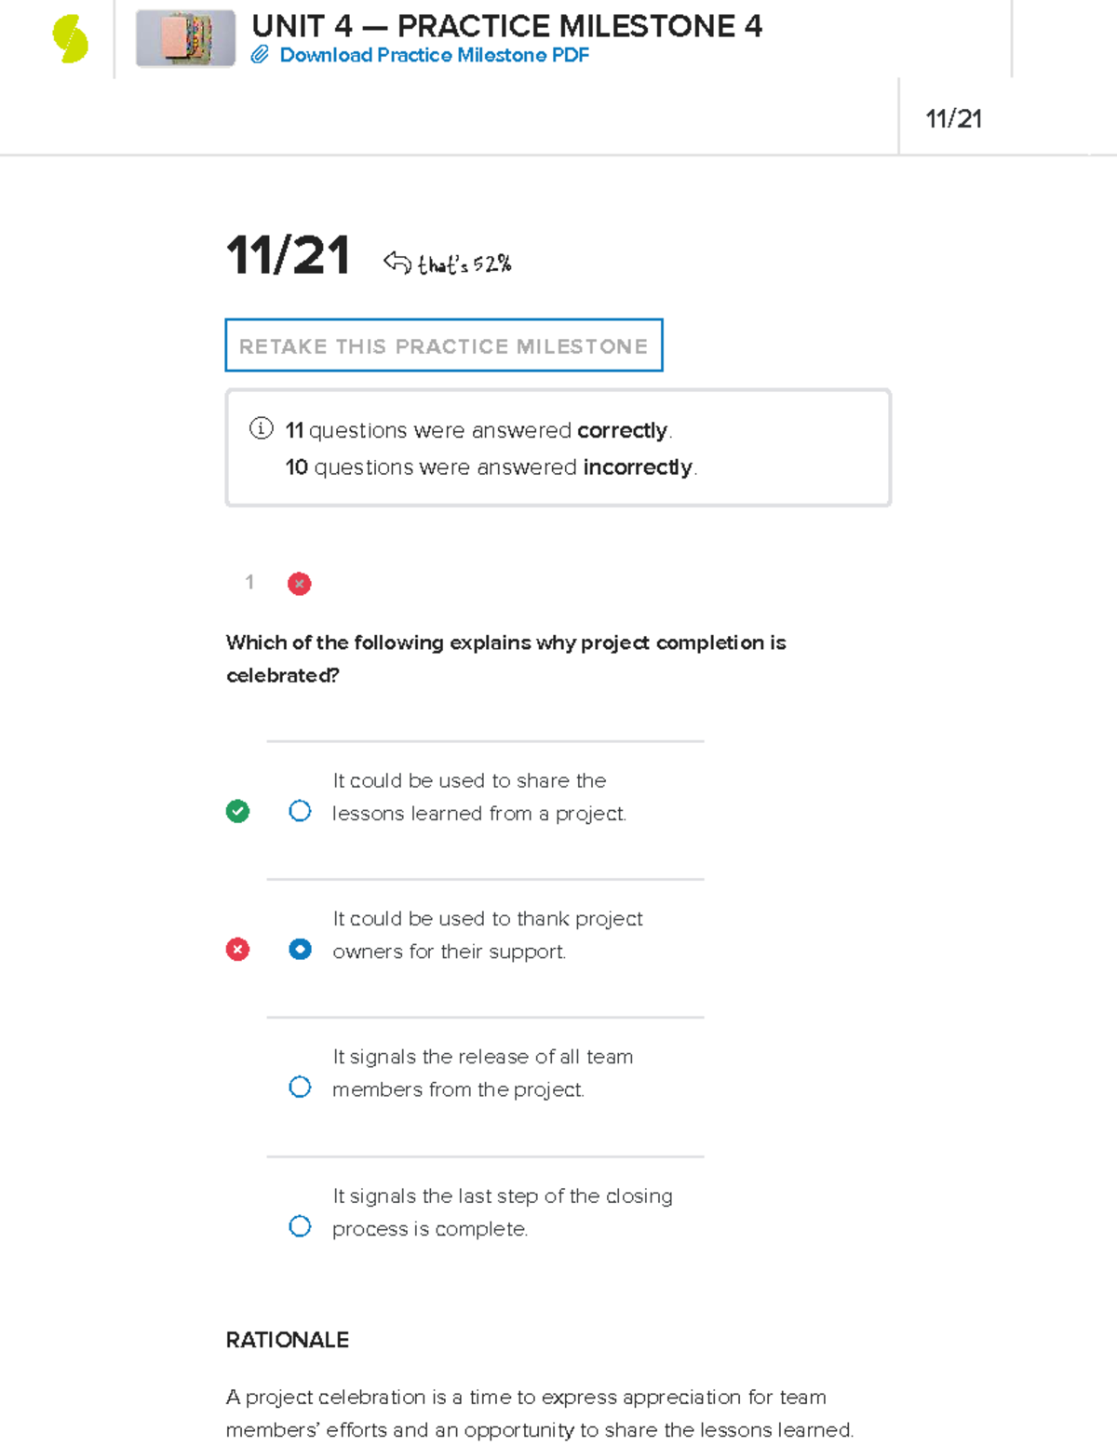Click the question number 1 label
1117x1446 pixels.
click(249, 582)
